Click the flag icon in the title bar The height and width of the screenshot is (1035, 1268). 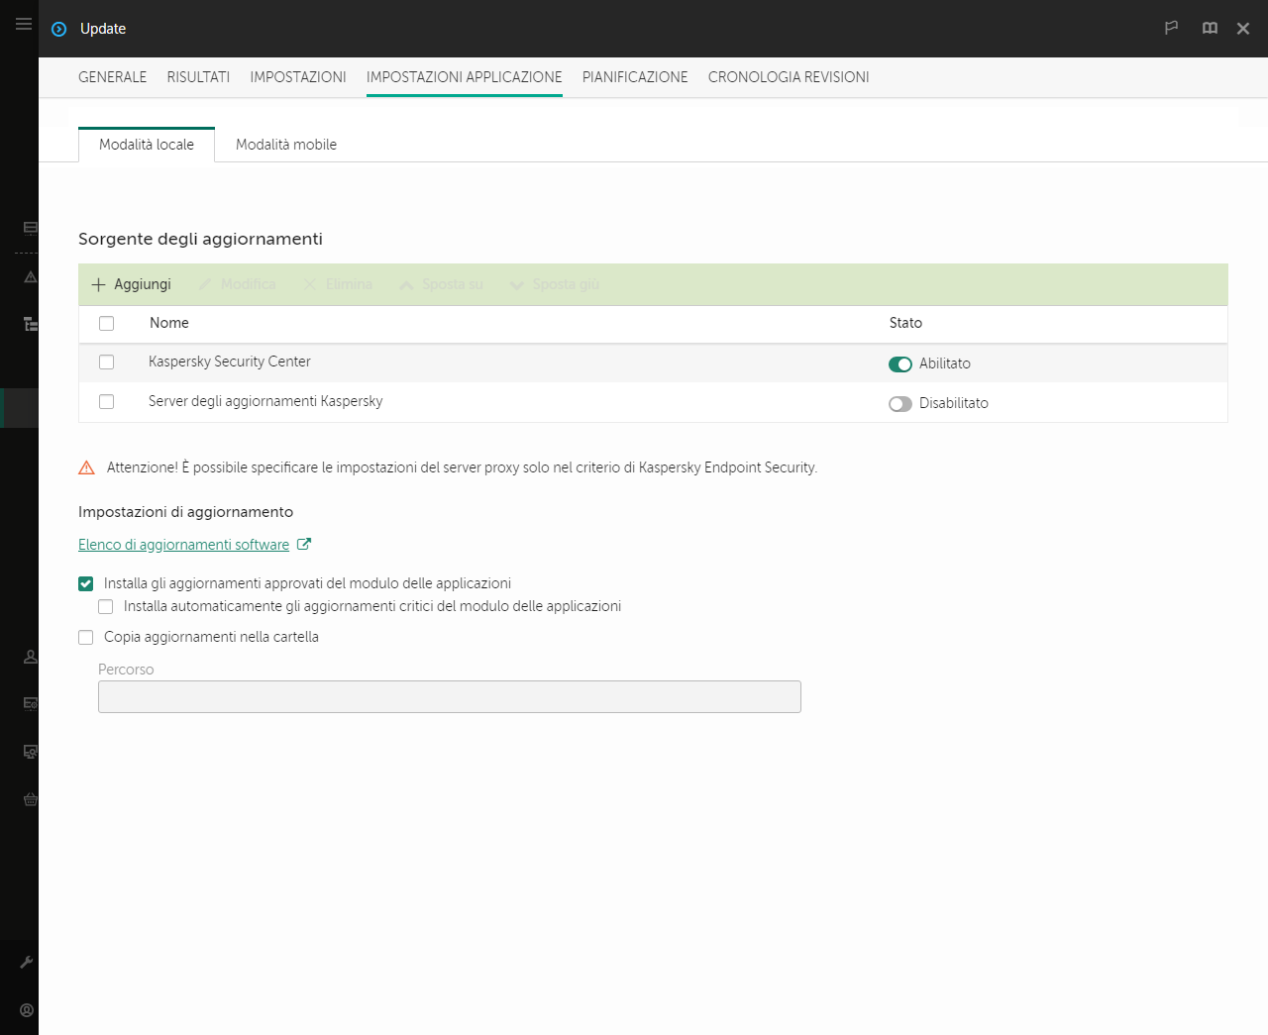1171,28
